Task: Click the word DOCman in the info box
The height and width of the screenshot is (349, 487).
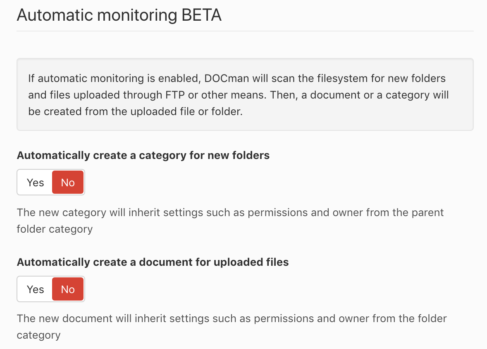Action: pos(227,78)
